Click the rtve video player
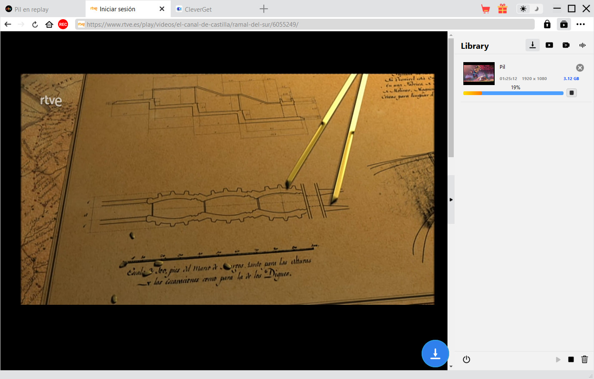Image resolution: width=594 pixels, height=379 pixels. click(227, 189)
